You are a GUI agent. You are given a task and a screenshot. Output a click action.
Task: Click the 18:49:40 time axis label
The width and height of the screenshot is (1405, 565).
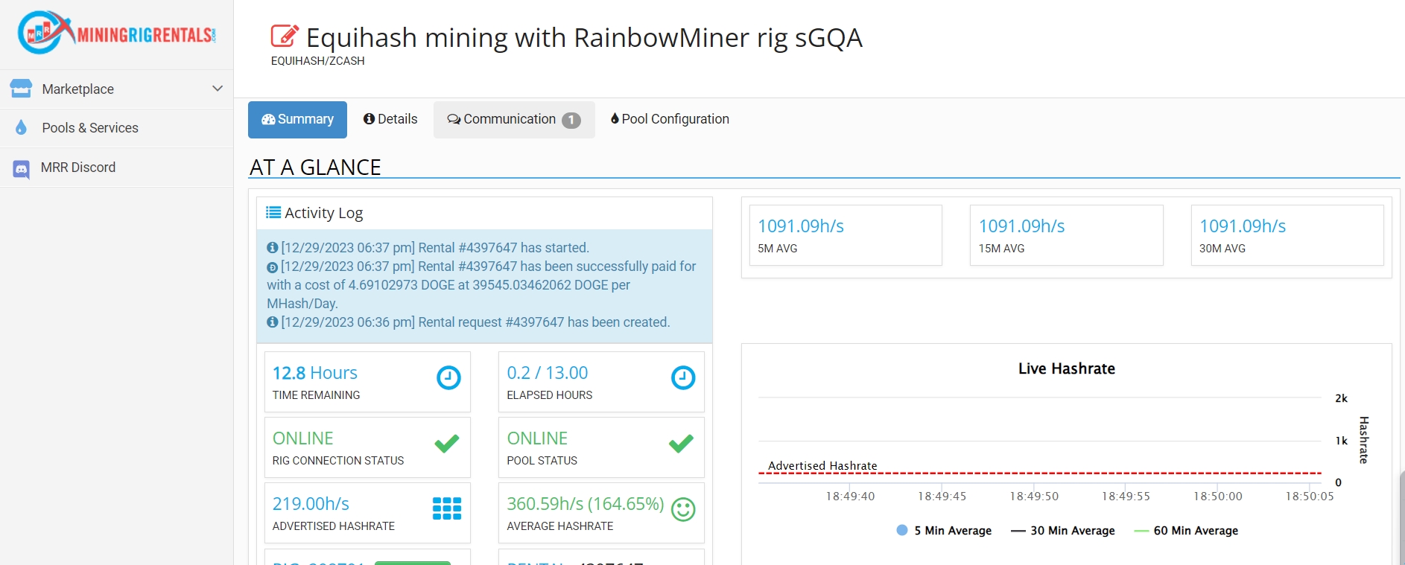click(850, 497)
